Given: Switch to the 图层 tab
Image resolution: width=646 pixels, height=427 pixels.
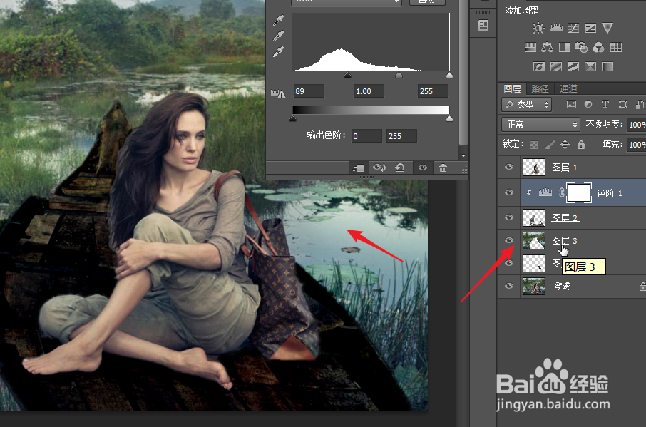Looking at the screenshot, I should pyautogui.click(x=512, y=88).
